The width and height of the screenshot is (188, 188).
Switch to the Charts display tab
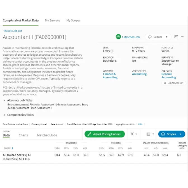(x=23, y=135)
